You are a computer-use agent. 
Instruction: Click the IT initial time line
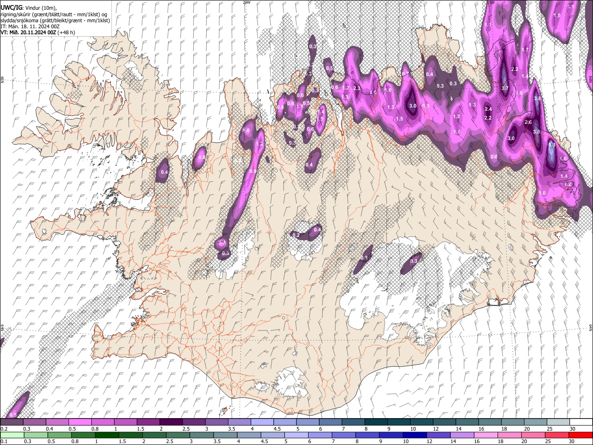point(30,26)
